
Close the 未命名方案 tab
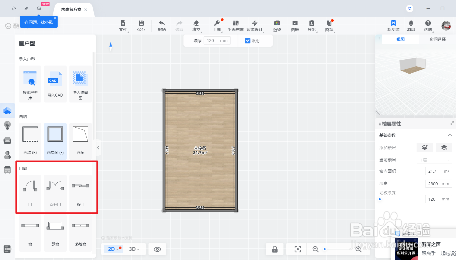tap(86, 10)
